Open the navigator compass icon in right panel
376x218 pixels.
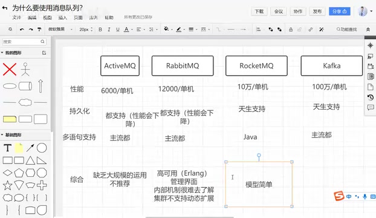(370, 45)
